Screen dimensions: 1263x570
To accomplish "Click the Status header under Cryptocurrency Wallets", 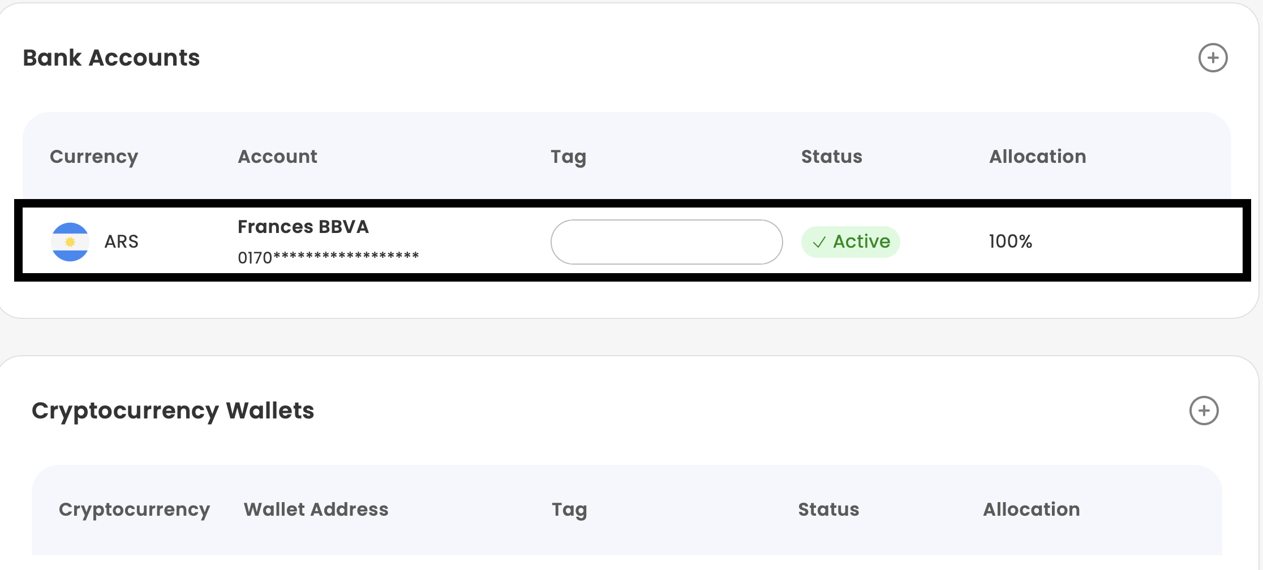I will click(x=828, y=509).
